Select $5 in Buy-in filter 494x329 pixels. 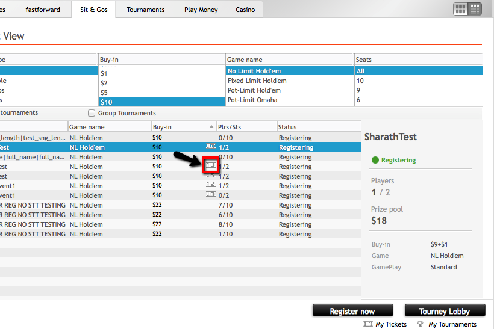162,93
